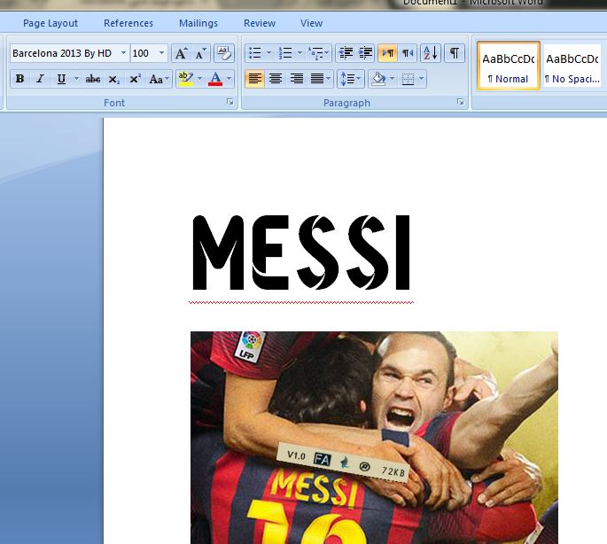Toggle Bold formatting

click(20, 79)
